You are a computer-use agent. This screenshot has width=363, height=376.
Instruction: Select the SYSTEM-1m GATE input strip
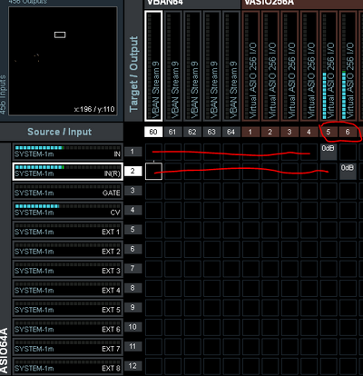(67, 191)
